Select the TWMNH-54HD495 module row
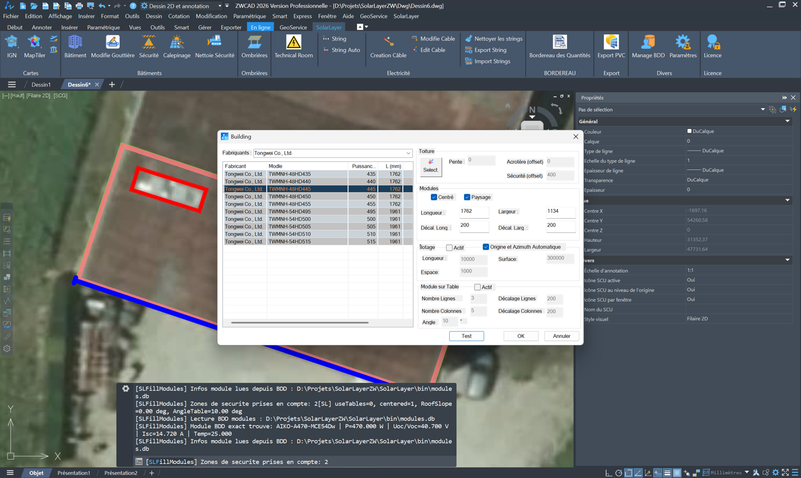Screen dimensions: 801x478 (x=318, y=212)
